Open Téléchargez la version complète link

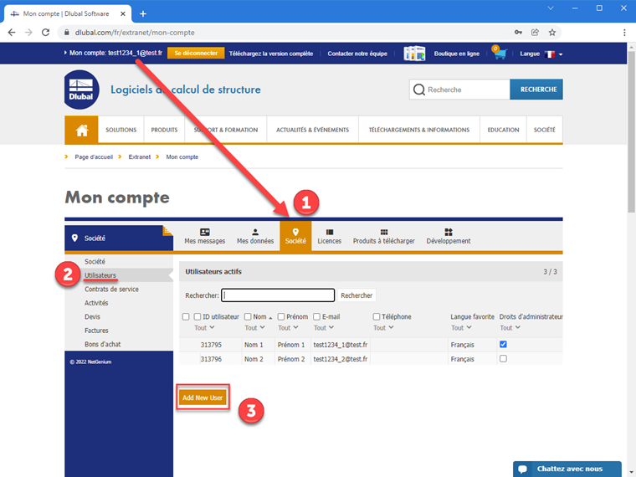271,54
